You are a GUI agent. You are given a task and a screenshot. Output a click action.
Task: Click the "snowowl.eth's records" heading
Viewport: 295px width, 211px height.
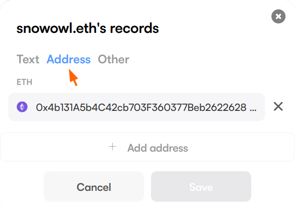click(x=88, y=28)
